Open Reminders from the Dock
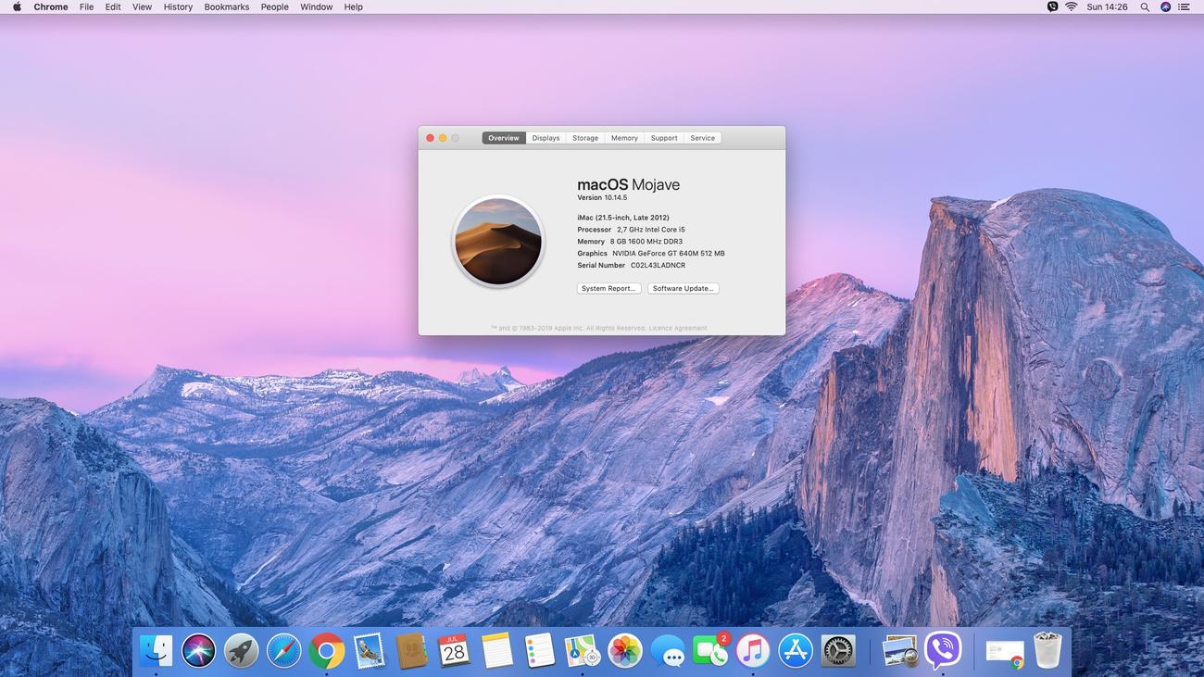Screen dimensions: 1204x677 (539, 651)
